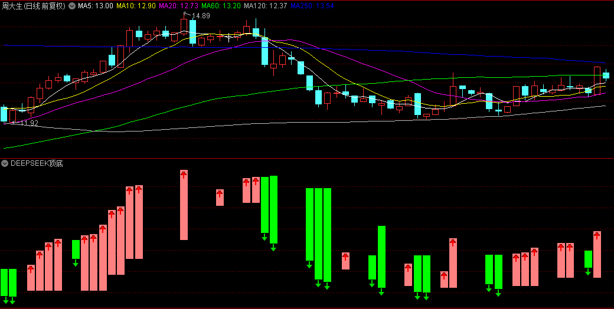
Task: Click the last cyan candlestick at chart's right edge
Action: [606, 75]
